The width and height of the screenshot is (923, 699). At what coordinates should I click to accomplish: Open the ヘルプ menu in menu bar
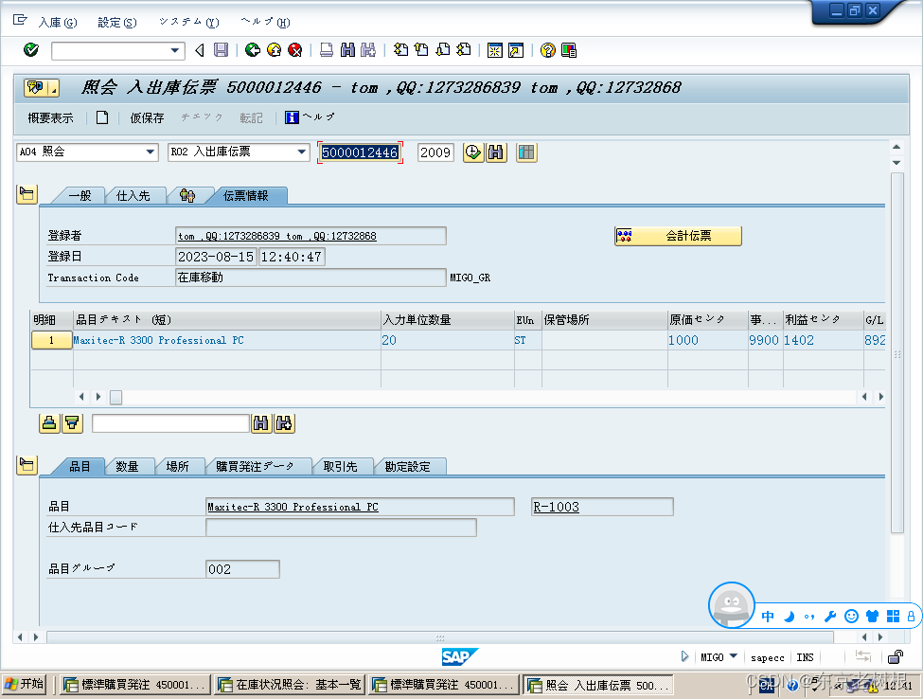coord(265,23)
